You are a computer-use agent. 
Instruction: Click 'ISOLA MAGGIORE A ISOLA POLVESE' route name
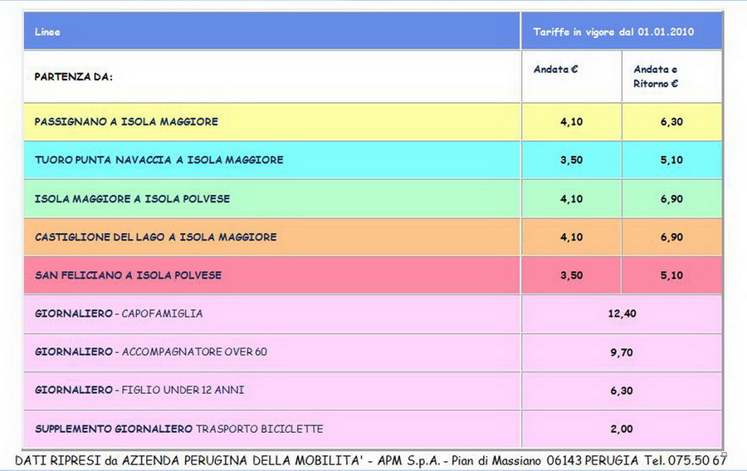(132, 199)
